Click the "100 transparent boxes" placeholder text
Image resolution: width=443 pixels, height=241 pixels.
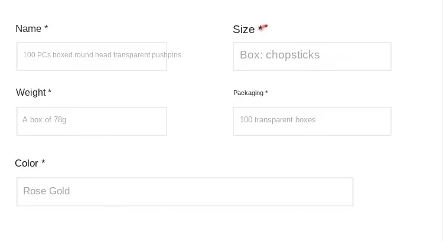pyautogui.click(x=278, y=120)
